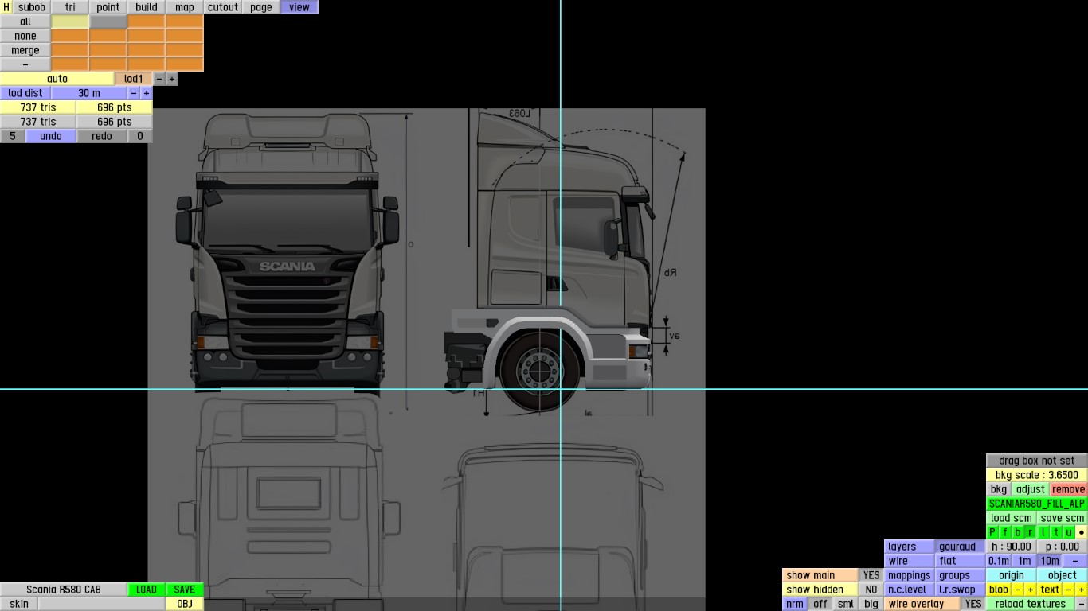The width and height of the screenshot is (1088, 611).
Task: Load a model with the LOAD button
Action: pyautogui.click(x=147, y=590)
